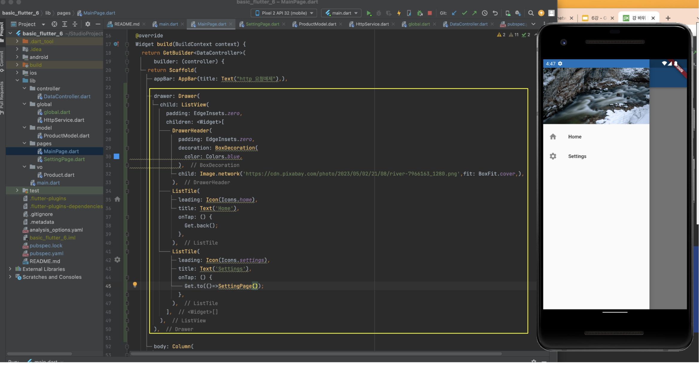Viewport: 699px width, 365px height.
Task: Switch to the HttpService.dart editor tab
Action: pyautogui.click(x=372, y=24)
